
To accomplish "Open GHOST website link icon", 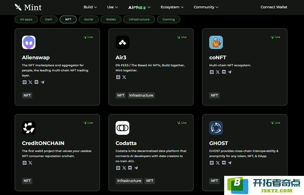I will click(x=212, y=163).
